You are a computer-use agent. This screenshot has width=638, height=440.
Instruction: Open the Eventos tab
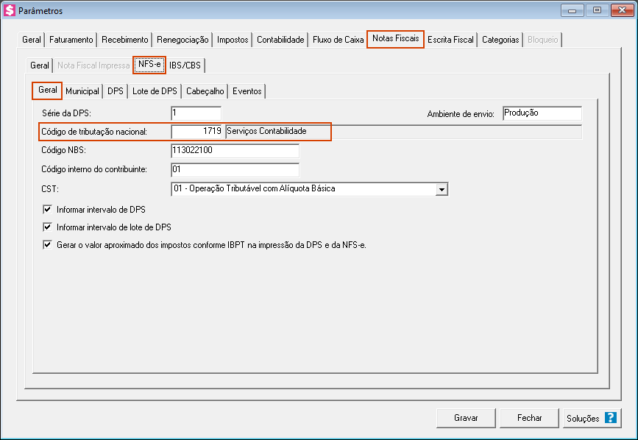pyautogui.click(x=247, y=91)
